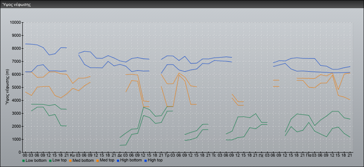Screen dimensions: 364x167
Task: Click the 1000 y-axis label
Action: click(16, 139)
